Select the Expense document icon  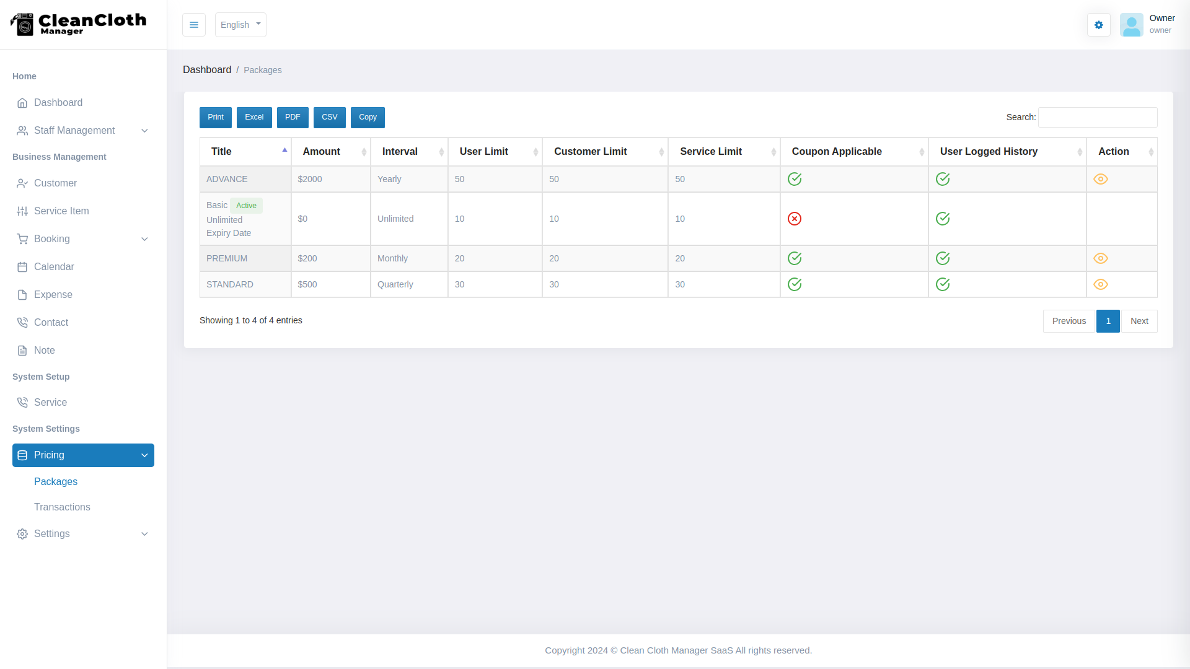point(23,294)
